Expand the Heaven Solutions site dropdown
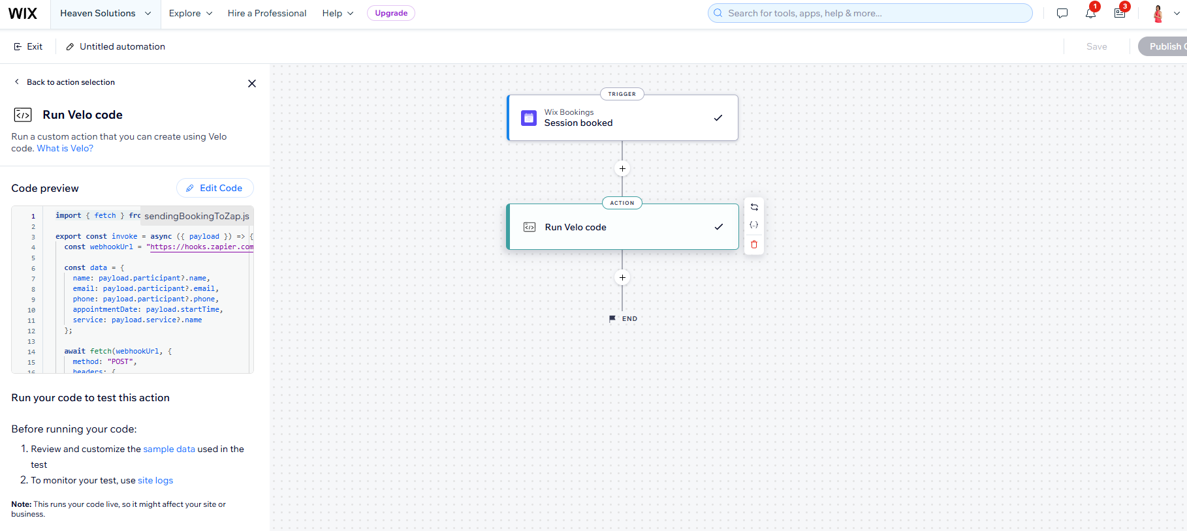 (105, 13)
